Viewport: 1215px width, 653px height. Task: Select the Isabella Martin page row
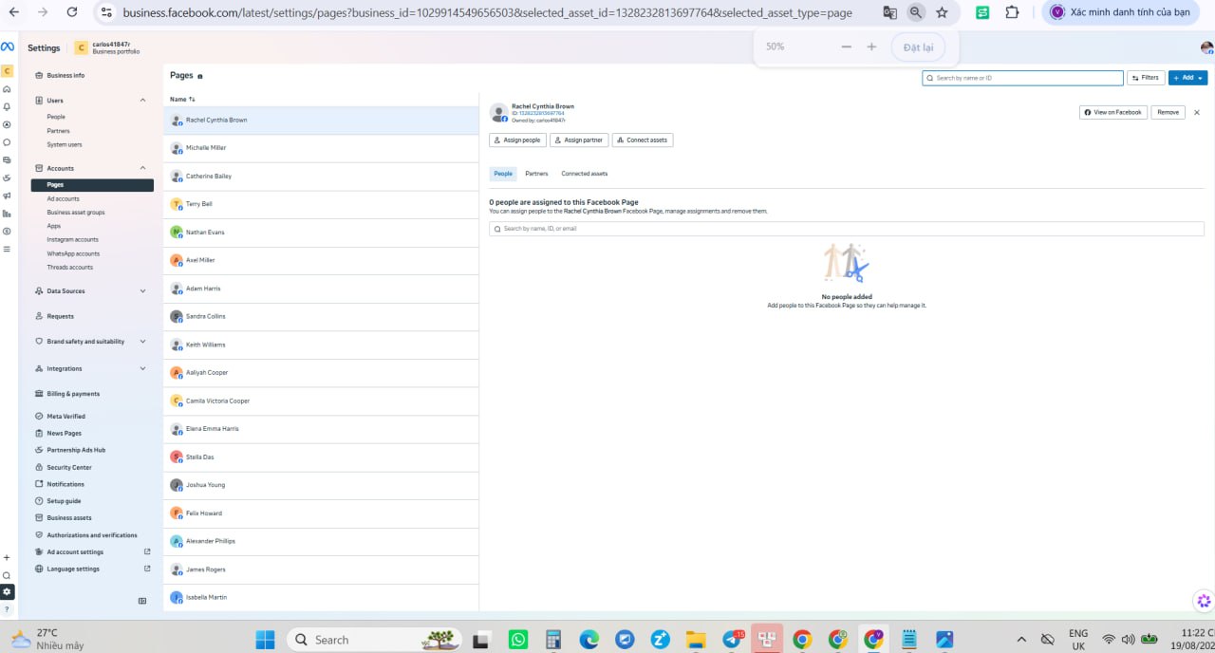click(321, 597)
